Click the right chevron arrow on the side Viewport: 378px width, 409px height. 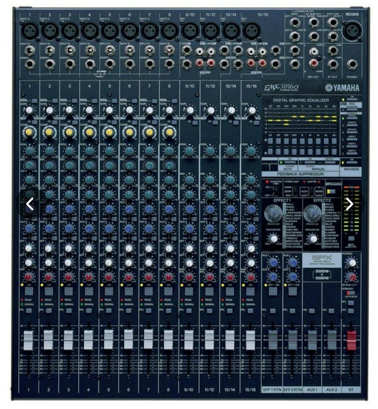pyautogui.click(x=351, y=203)
